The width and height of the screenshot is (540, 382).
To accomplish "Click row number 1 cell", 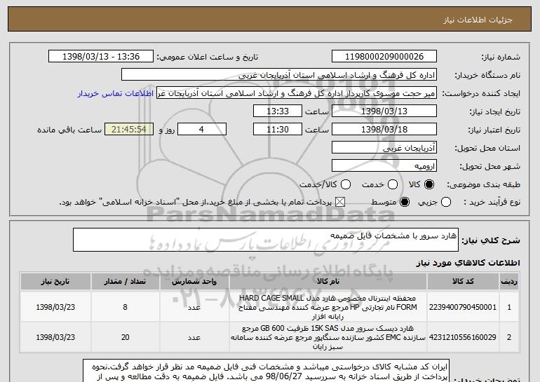I will click(509, 307).
